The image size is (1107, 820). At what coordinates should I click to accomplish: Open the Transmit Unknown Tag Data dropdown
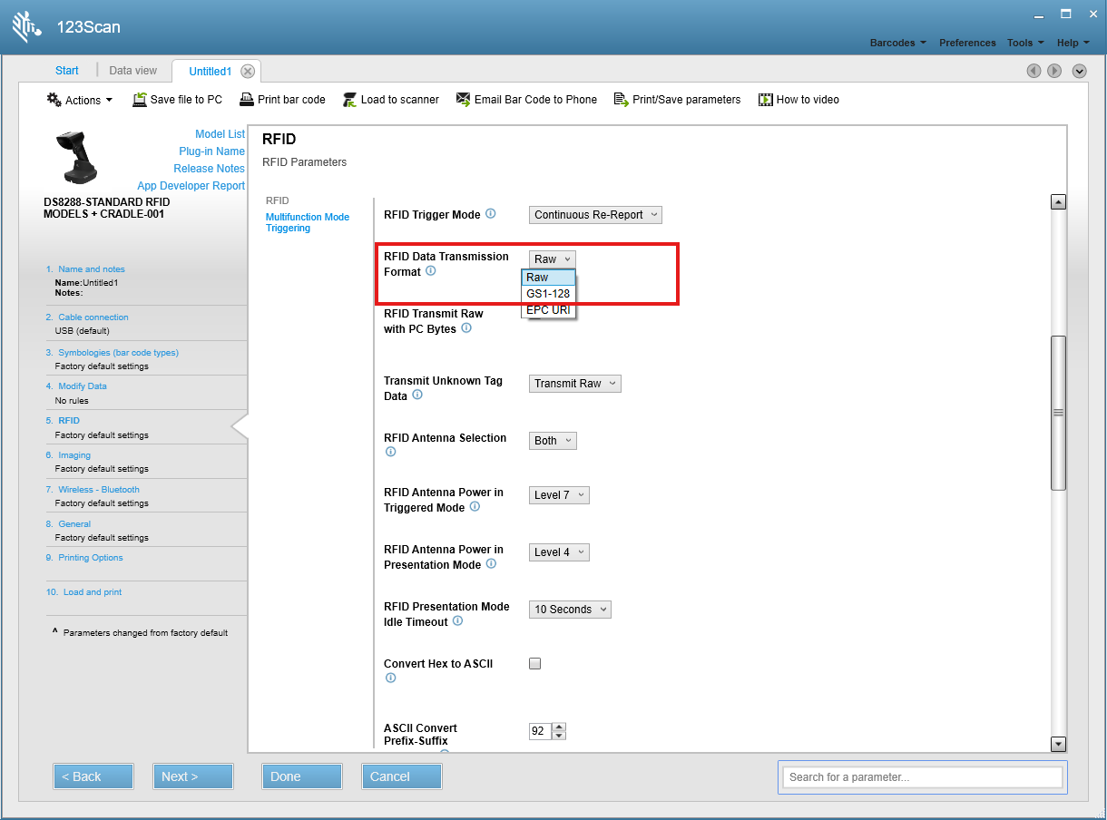(575, 384)
